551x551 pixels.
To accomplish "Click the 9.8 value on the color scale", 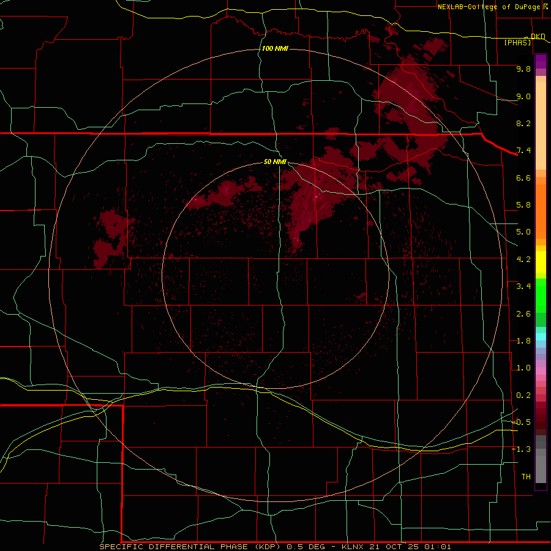I will click(x=523, y=69).
